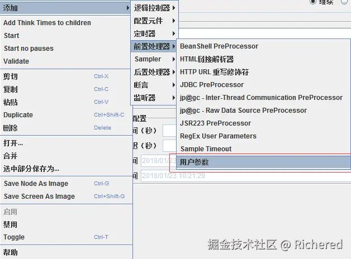Viewport: 351px width, 259px height.
Task: Select 删除 (delete) menu item
Action: pos(66,128)
